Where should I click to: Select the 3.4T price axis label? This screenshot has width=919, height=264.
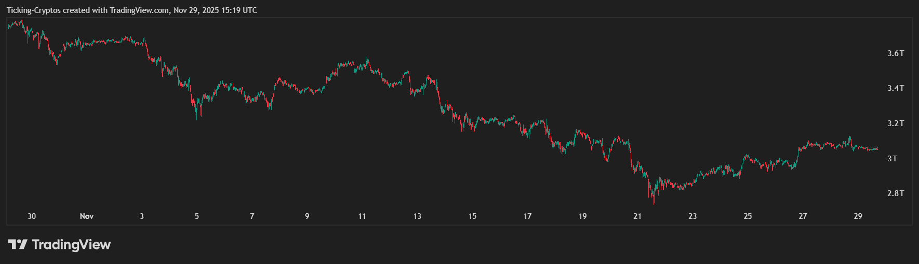[896, 88]
